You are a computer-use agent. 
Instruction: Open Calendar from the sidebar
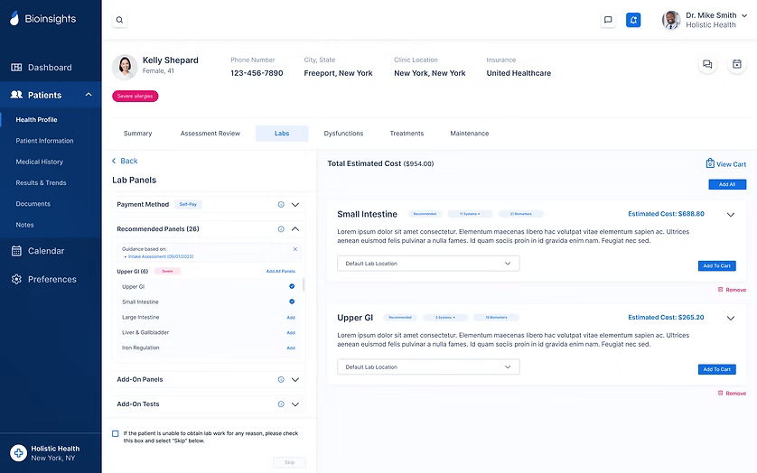tap(45, 251)
